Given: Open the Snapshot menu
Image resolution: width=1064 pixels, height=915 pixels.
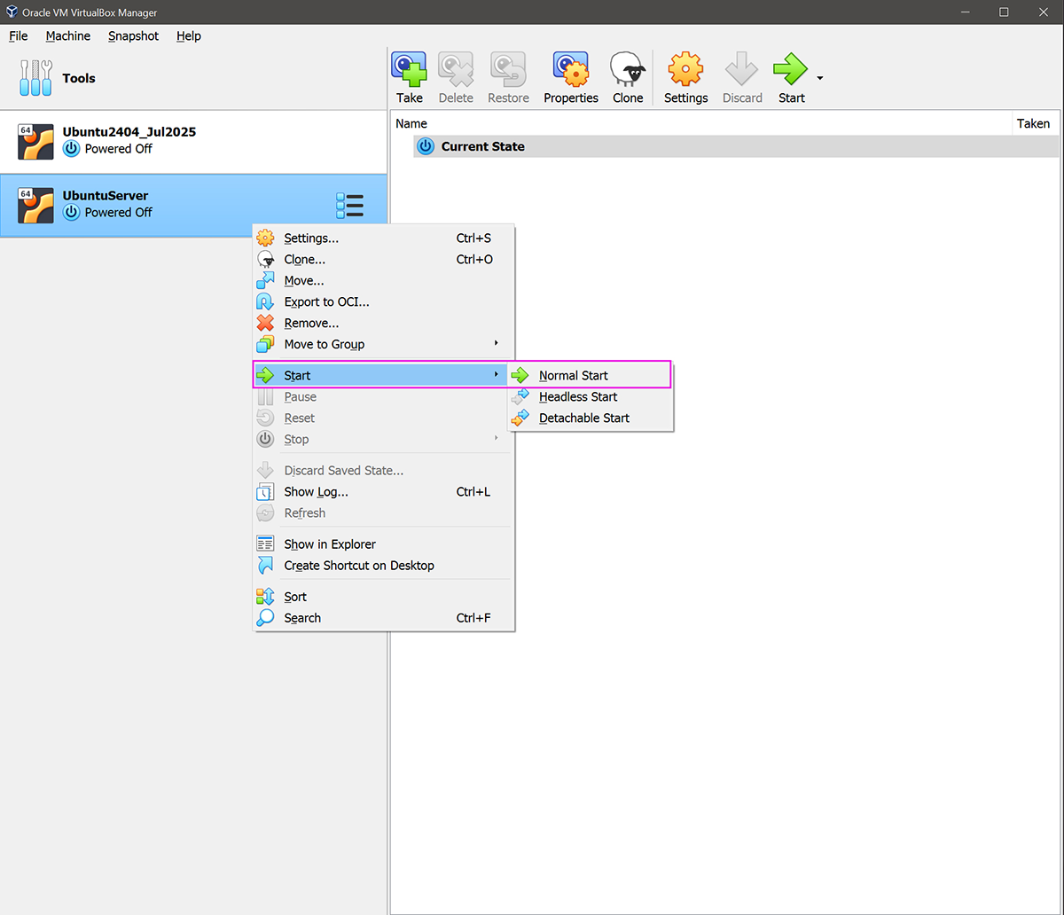Looking at the screenshot, I should (134, 36).
